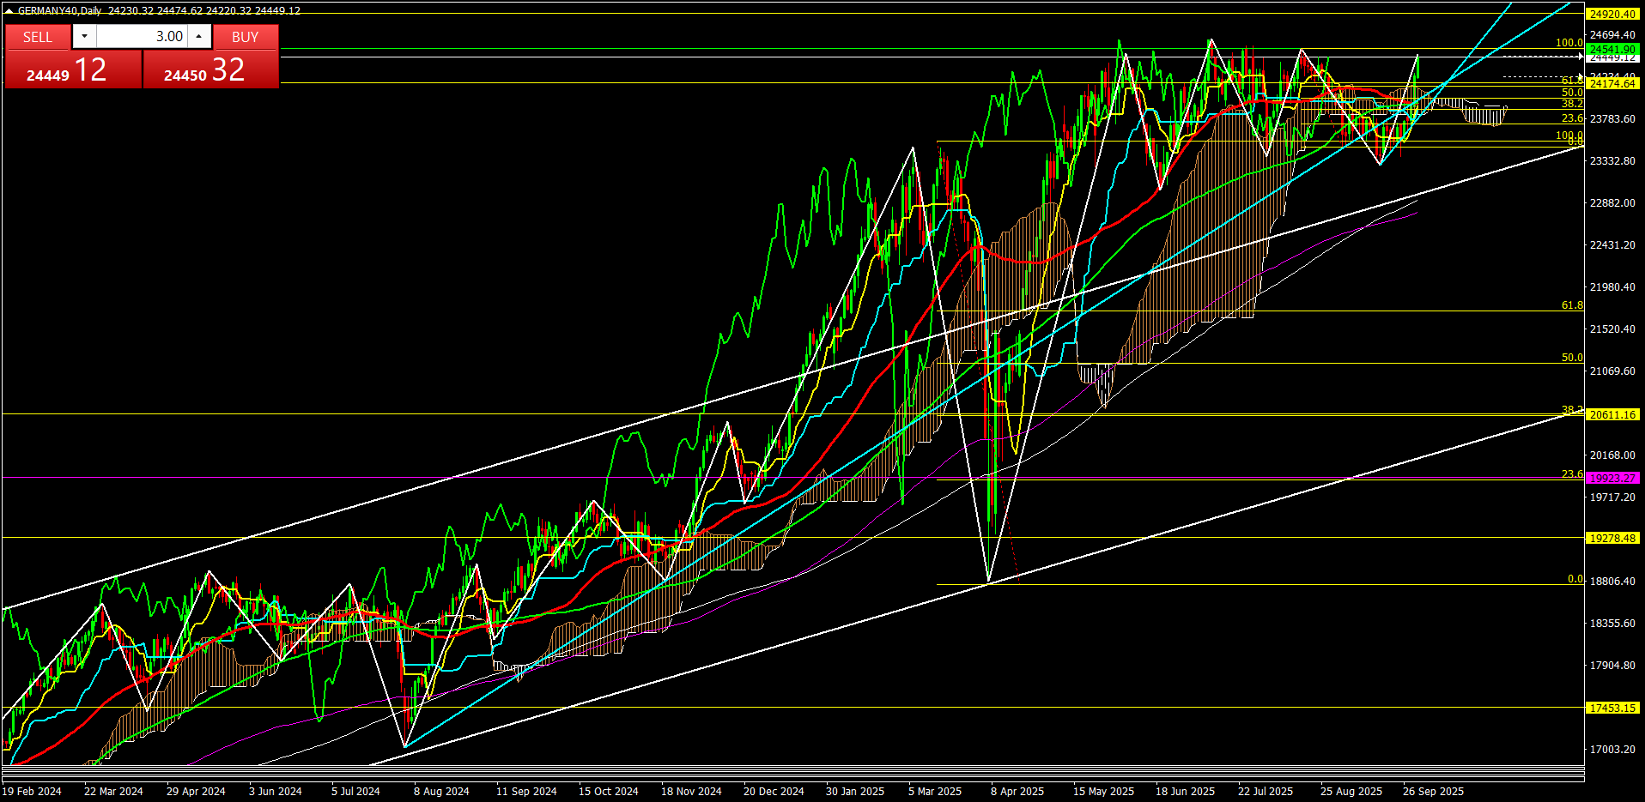Increase trade volume with the up arrow
1645x802 pixels.
click(x=198, y=36)
